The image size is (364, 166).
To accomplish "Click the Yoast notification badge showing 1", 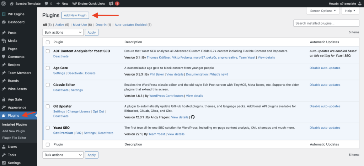I will (x=117, y=4).
